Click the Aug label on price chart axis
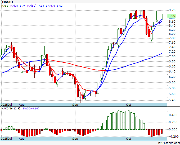 coord(22,105)
